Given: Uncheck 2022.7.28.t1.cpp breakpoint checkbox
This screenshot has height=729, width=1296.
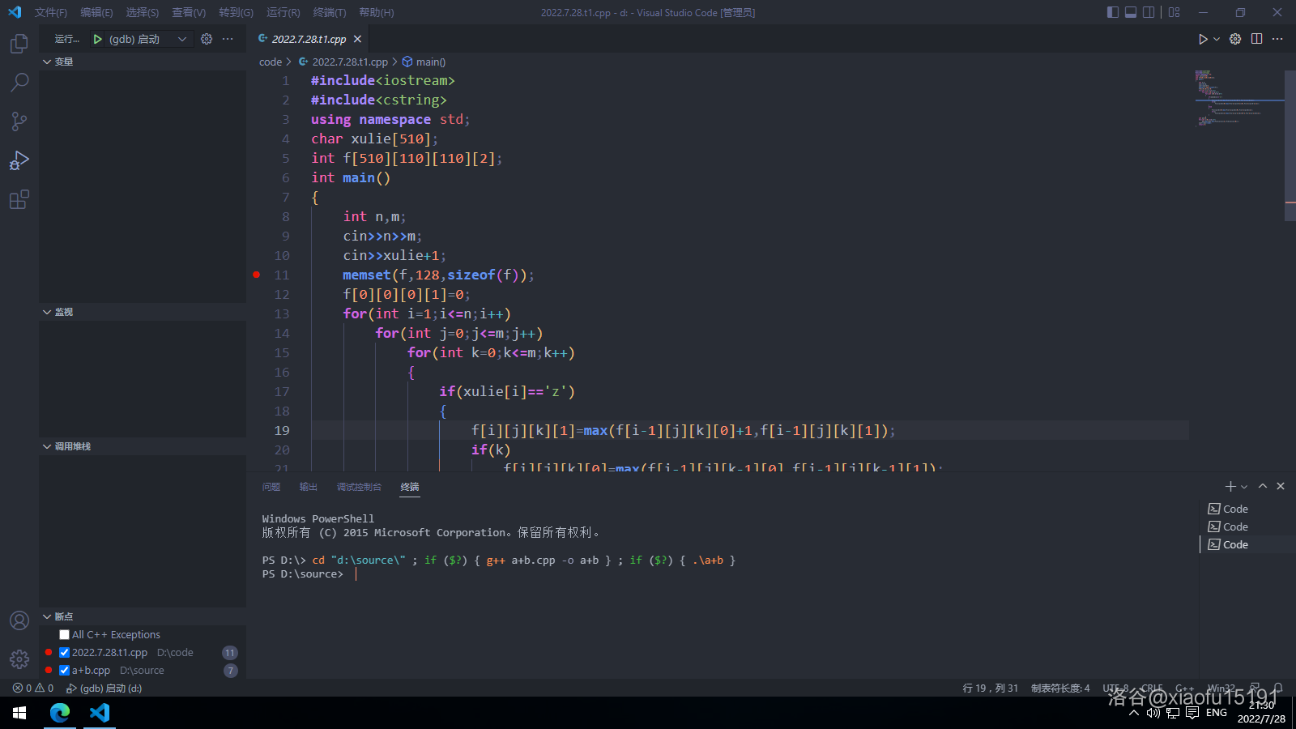Looking at the screenshot, I should (64, 653).
